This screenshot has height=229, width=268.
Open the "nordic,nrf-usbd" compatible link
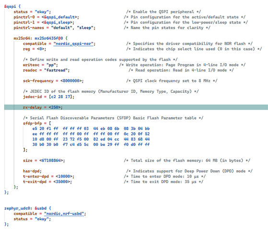click(64, 214)
